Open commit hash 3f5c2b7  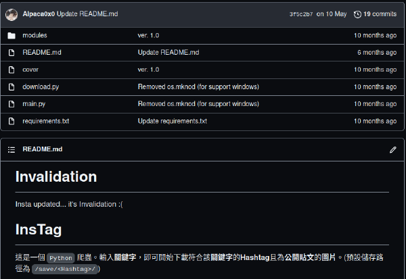(301, 14)
